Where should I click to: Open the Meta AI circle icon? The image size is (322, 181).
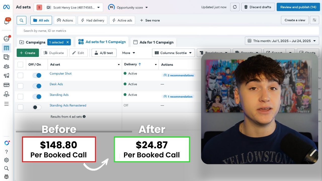click(7, 143)
